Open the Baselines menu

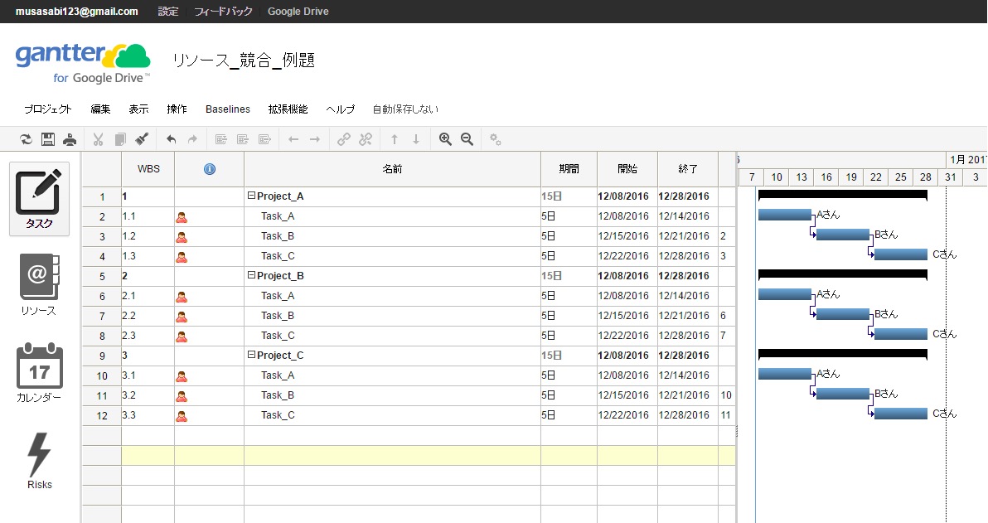click(228, 109)
